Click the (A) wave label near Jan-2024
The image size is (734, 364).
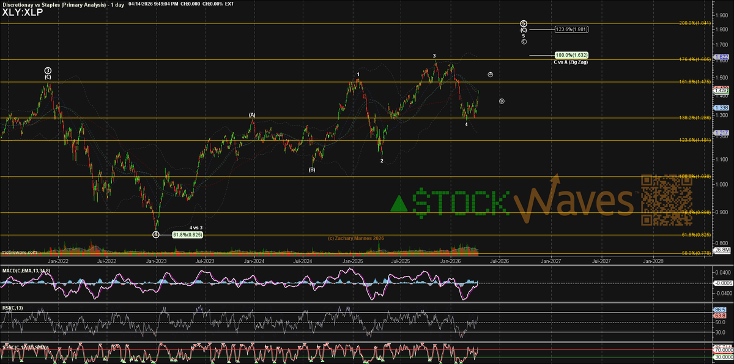coord(252,115)
